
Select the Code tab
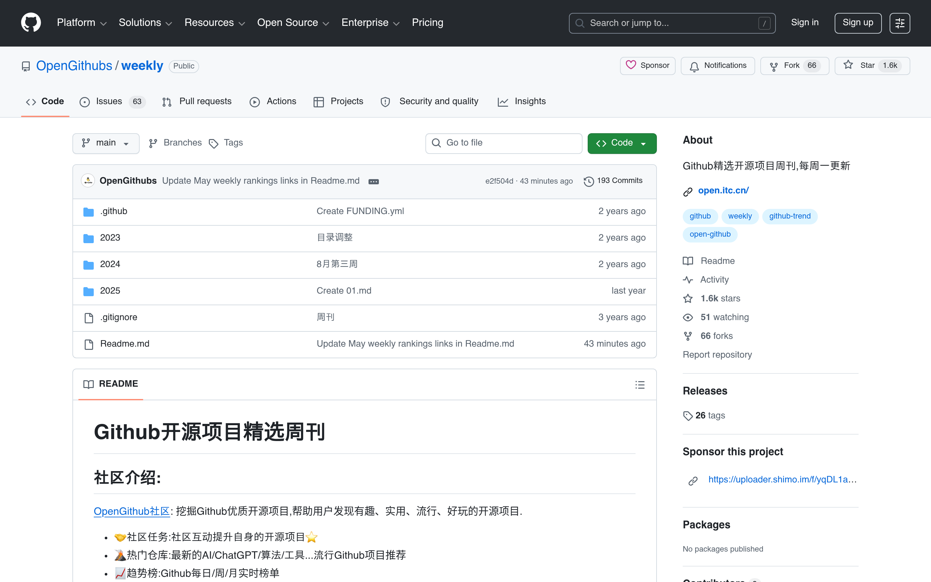45,102
